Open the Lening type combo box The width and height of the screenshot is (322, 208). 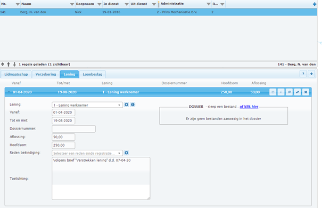87,105
